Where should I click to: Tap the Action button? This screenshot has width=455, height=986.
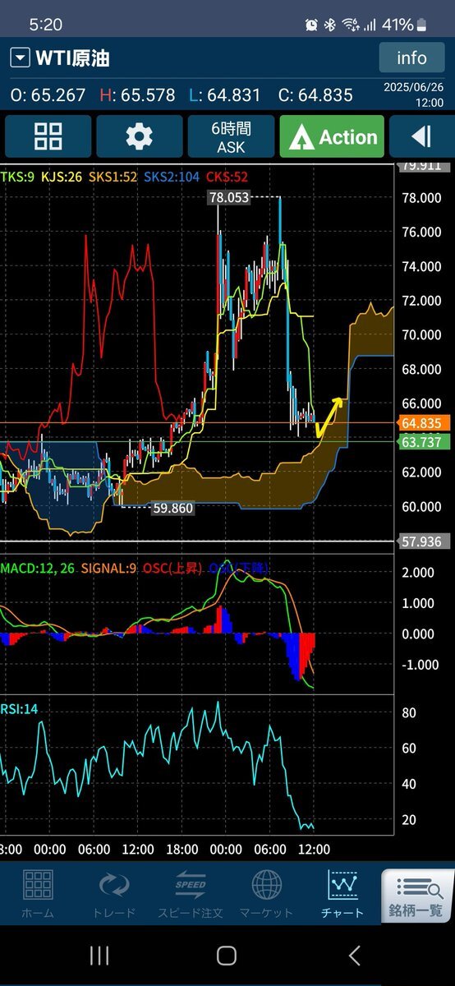[332, 136]
